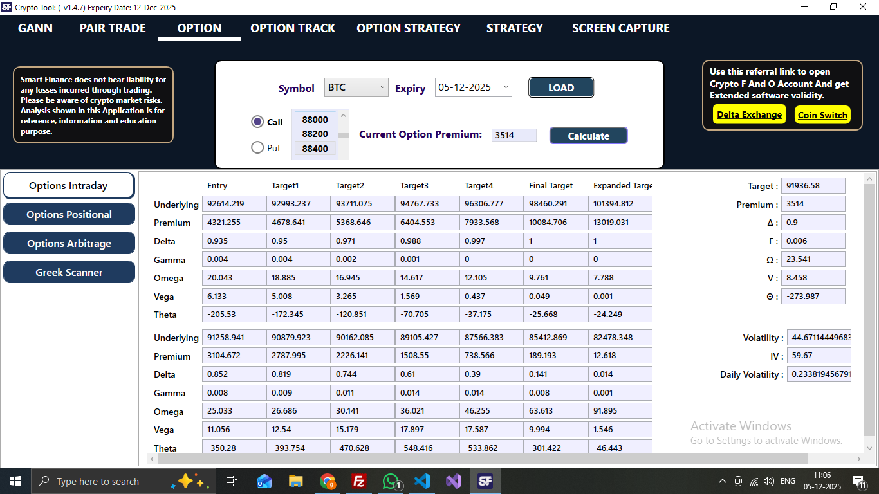879x494 pixels.
Task: Launch Google Chrome from the taskbar
Action: pyautogui.click(x=328, y=480)
